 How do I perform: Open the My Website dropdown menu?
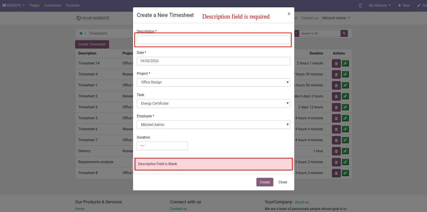point(379,6)
